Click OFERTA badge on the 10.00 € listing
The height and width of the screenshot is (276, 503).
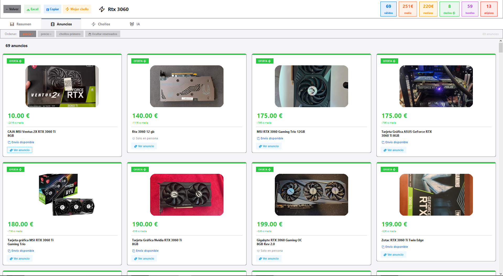[15, 61]
